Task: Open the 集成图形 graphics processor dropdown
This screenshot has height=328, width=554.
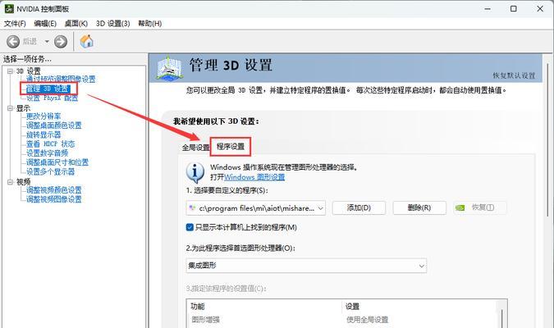Action: click(306, 266)
